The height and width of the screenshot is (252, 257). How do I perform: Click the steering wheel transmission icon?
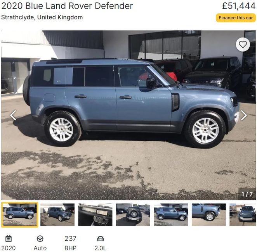click(40, 239)
